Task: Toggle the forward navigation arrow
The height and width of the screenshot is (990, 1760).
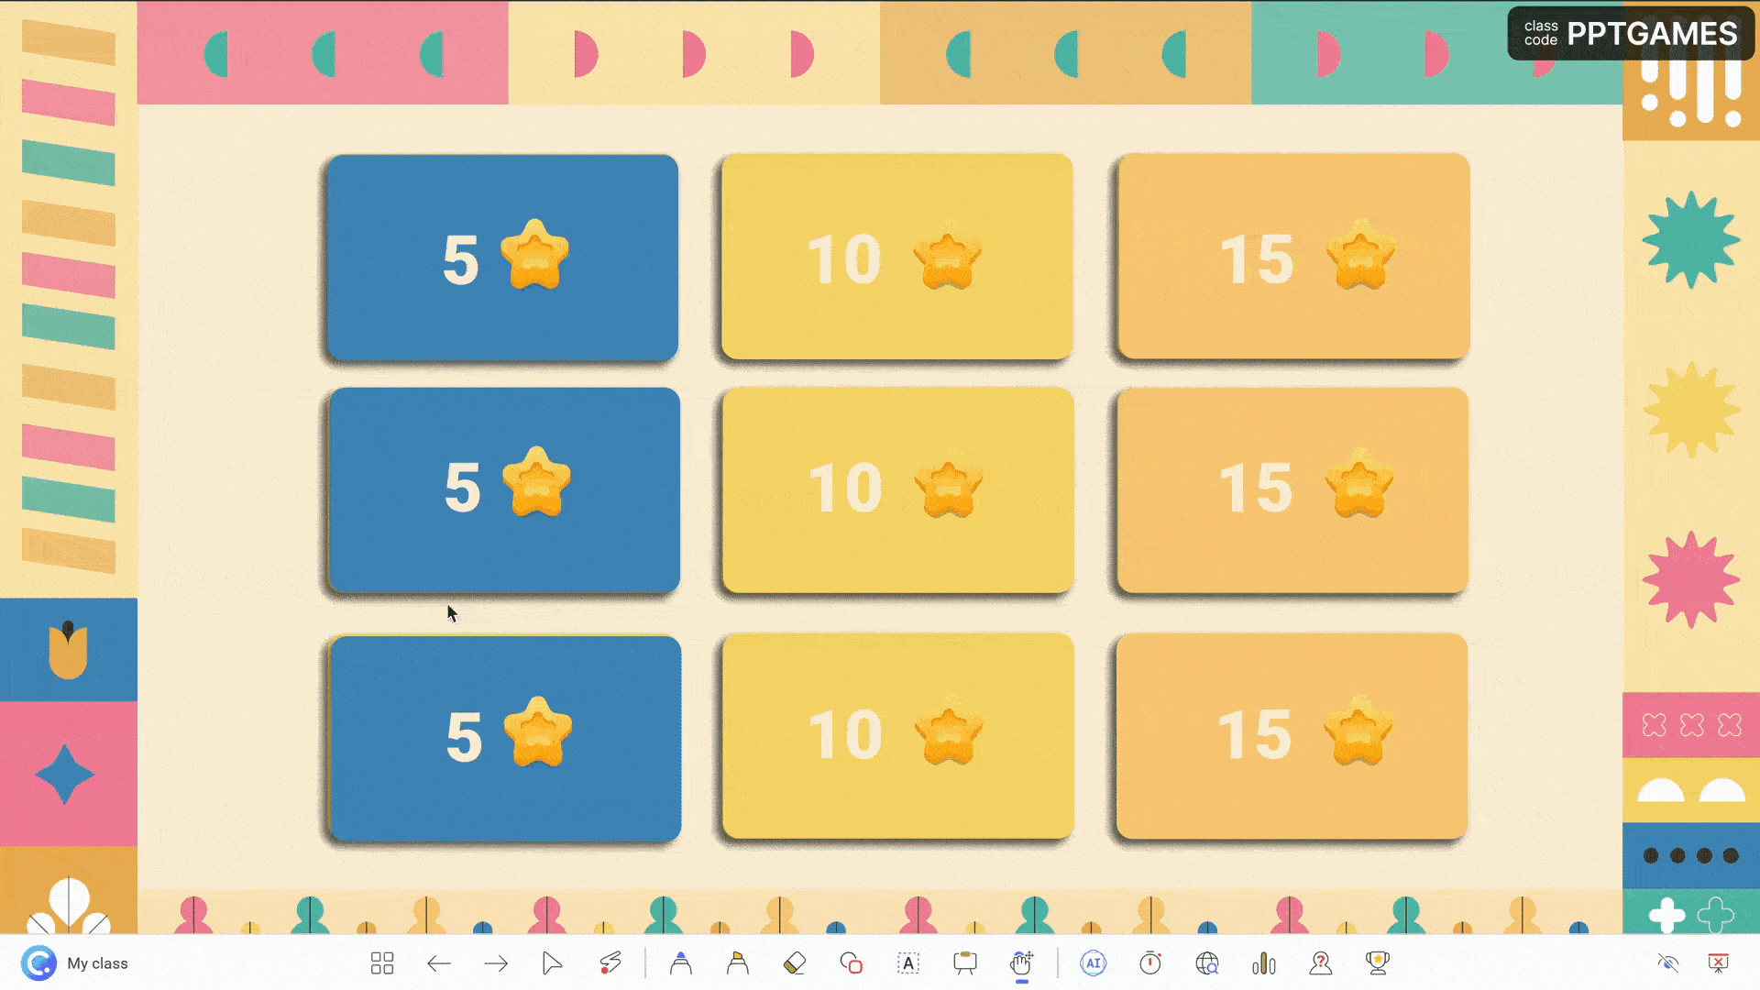Action: (496, 962)
